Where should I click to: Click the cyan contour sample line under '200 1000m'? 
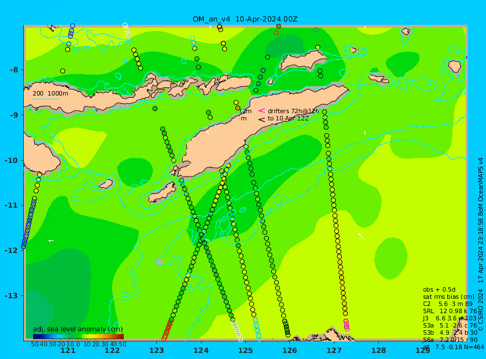46,99
